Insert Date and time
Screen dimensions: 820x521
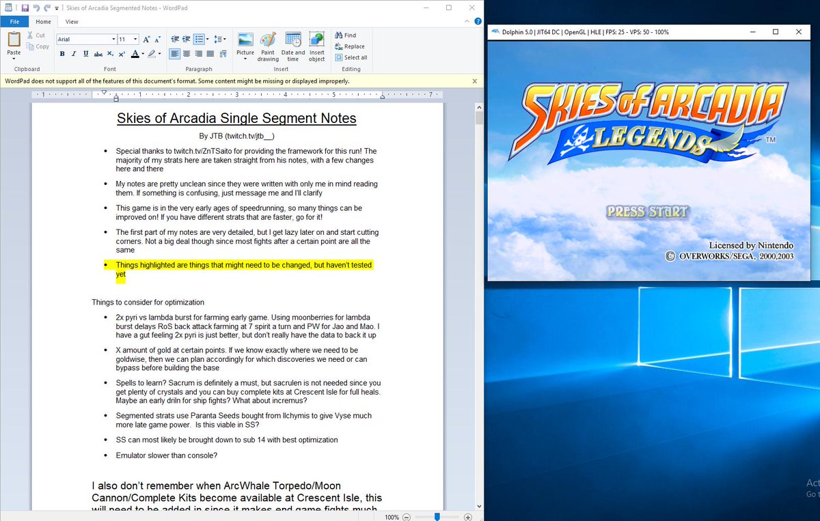[293, 46]
